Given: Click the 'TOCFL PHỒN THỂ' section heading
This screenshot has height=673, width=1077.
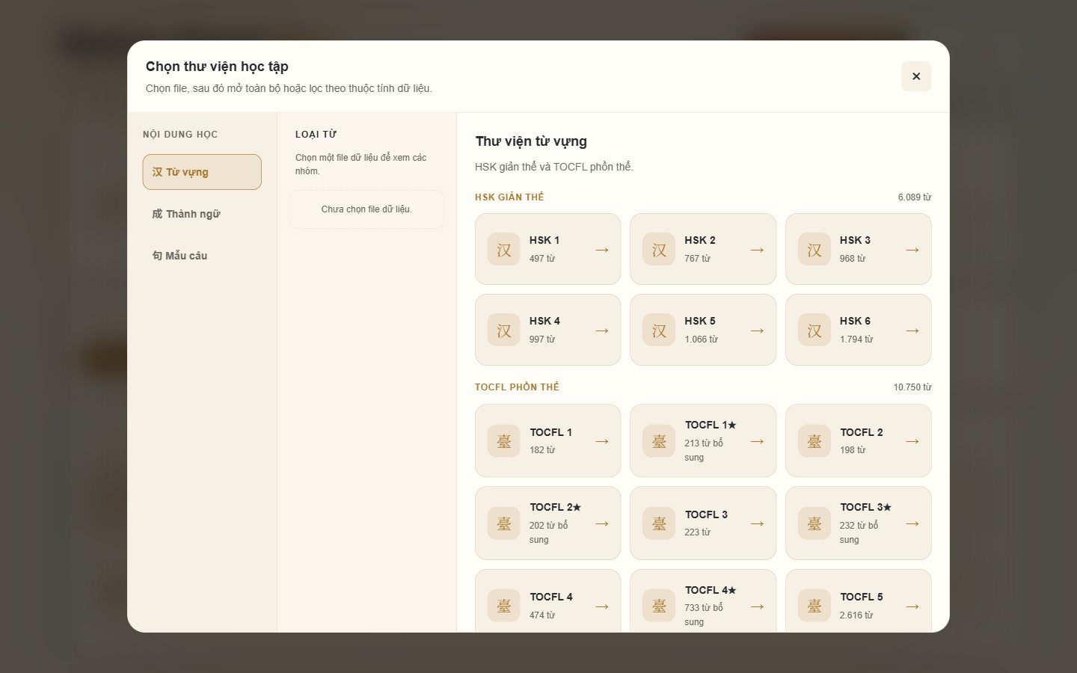Looking at the screenshot, I should coord(517,387).
